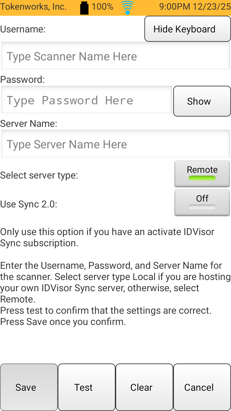
Task: Show the password with Show button
Action: (202, 101)
